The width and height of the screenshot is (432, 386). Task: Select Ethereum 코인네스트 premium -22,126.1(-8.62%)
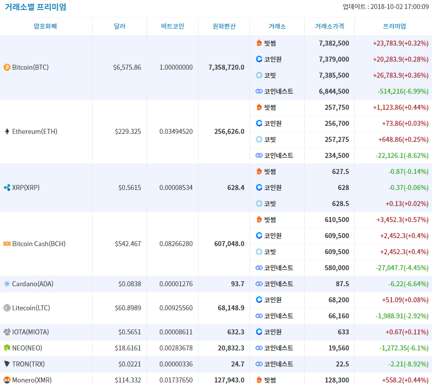click(402, 155)
